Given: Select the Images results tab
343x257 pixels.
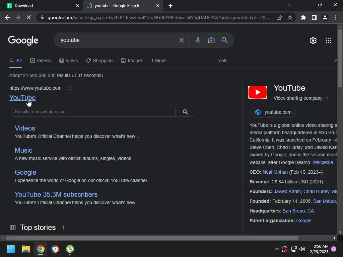Looking at the screenshot, I should (x=132, y=61).
